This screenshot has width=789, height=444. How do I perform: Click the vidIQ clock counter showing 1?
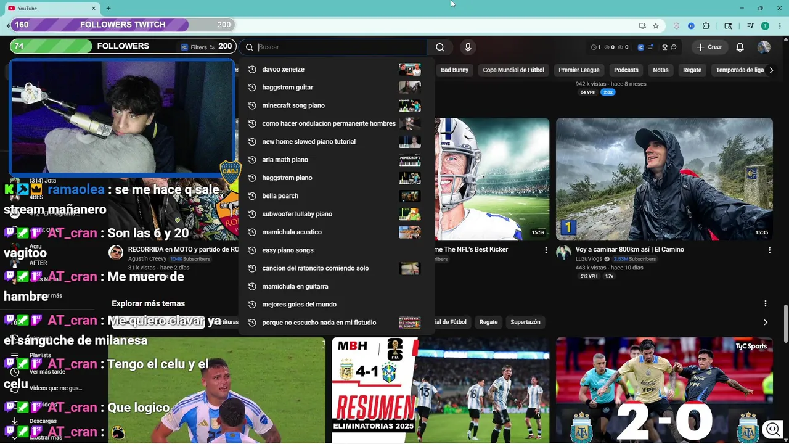click(x=596, y=47)
